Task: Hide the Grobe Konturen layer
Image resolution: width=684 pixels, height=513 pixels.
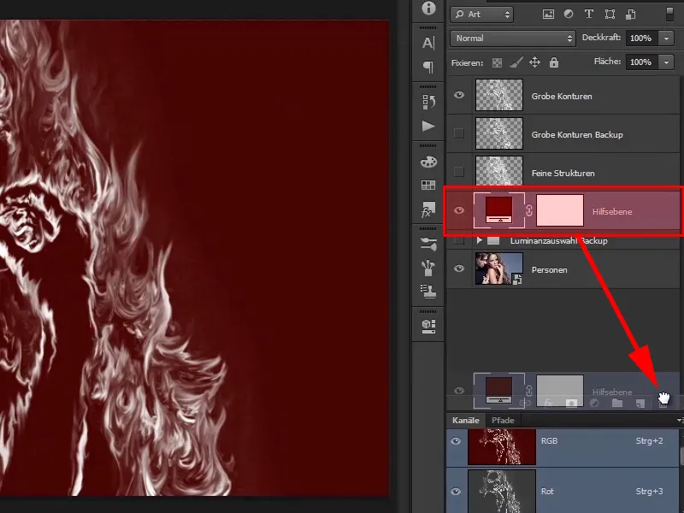Action: [459, 95]
